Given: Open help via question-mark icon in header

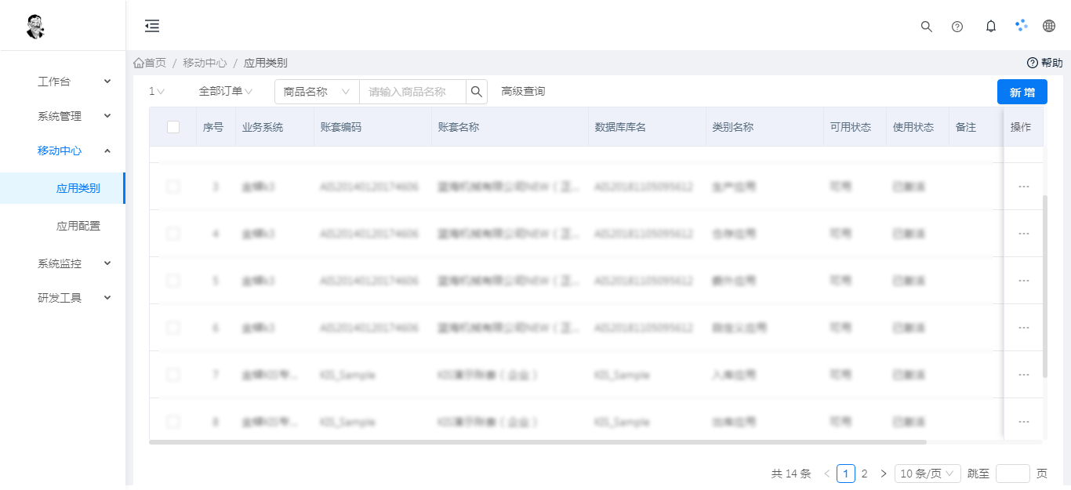Looking at the screenshot, I should pos(957,26).
